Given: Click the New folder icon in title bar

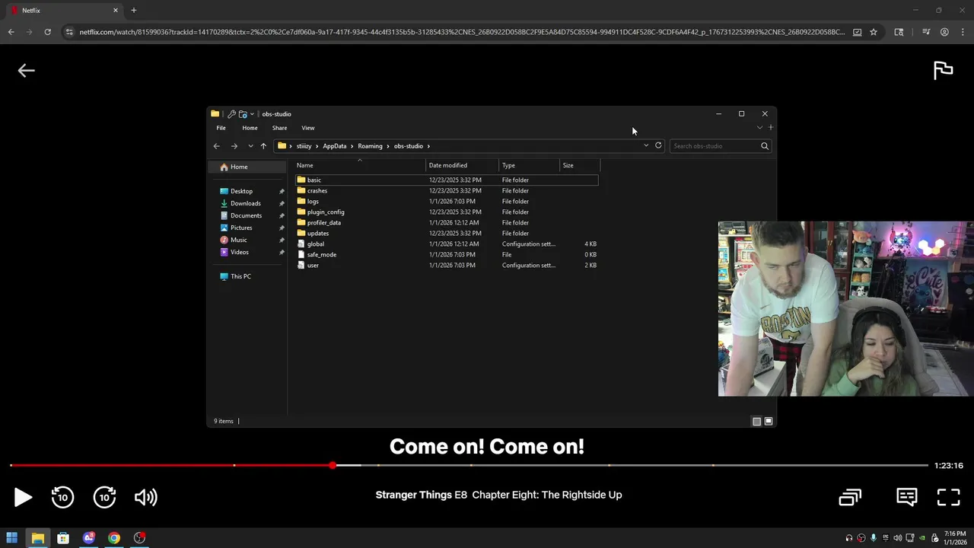Looking at the screenshot, I should point(243,114).
